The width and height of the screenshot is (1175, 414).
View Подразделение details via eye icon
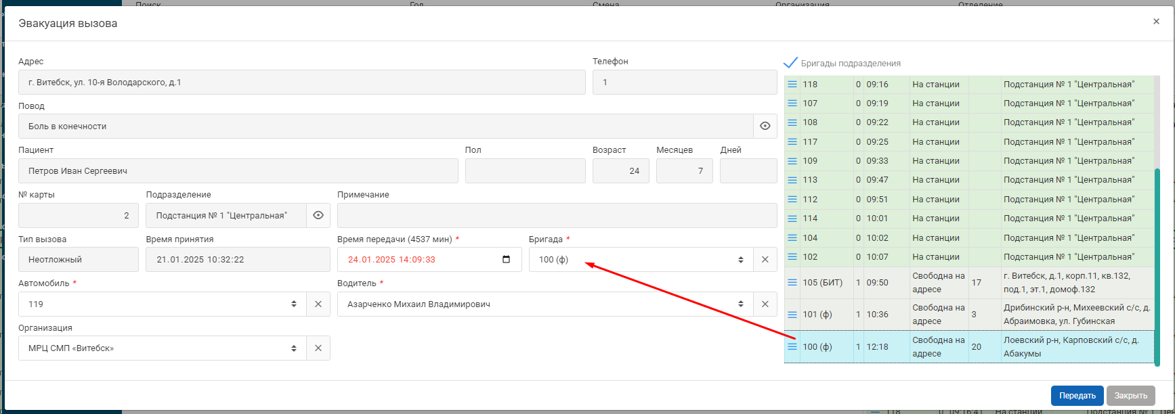coord(318,216)
